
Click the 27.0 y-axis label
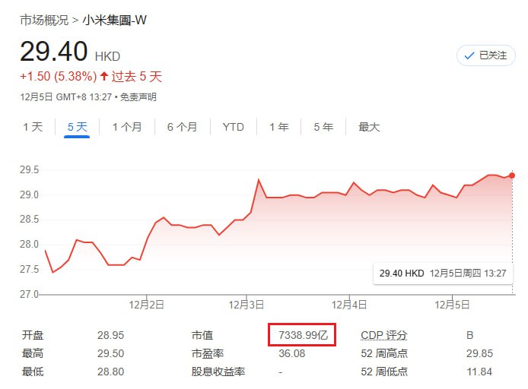30,294
